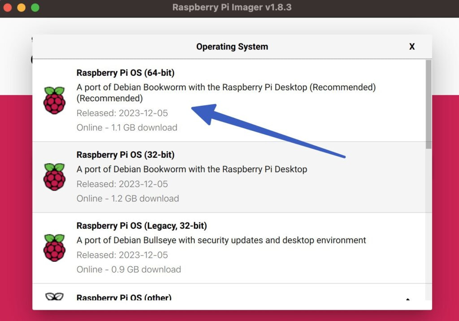
Task: Click the Online 1.1 GB download label
Action: pos(126,127)
